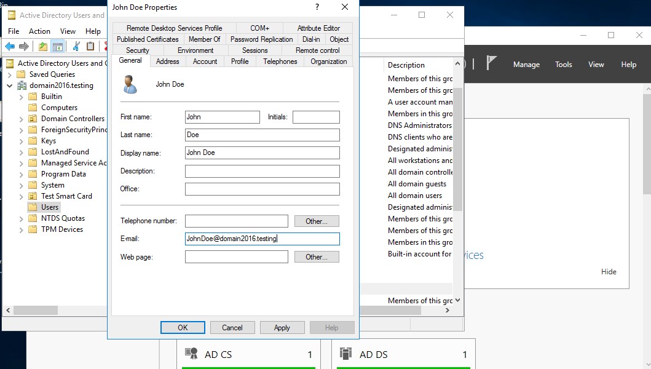The width and height of the screenshot is (651, 369).
Task: Click the Active Directory Users and Computers root icon
Action: pyautogui.click(x=10, y=63)
